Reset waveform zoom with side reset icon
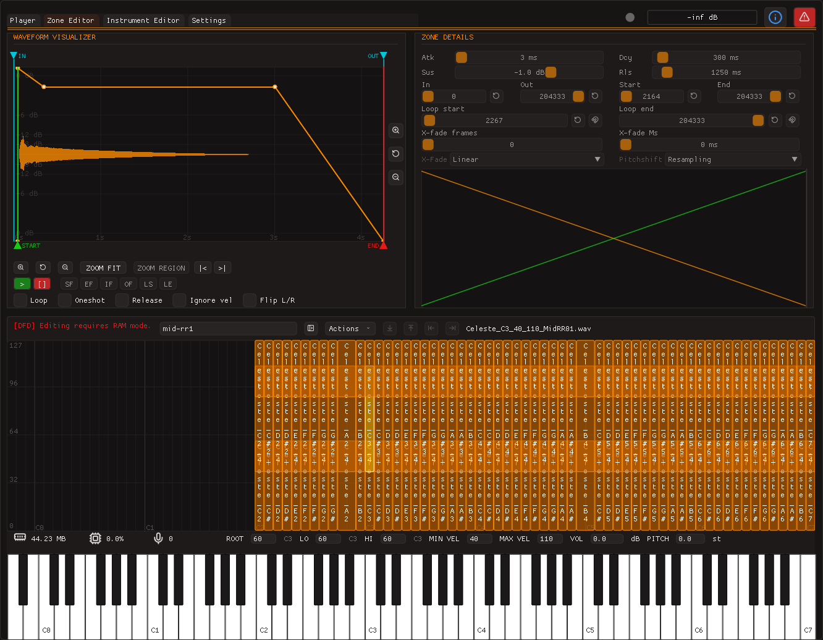Viewport: 823px width, 640px height. coord(396,154)
